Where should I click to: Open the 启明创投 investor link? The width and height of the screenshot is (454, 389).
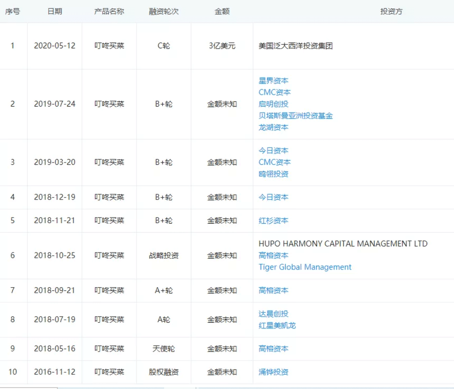(273, 104)
